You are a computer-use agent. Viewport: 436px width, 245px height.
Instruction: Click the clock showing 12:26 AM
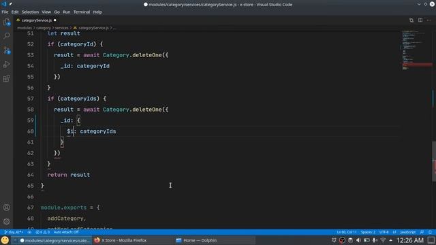point(410,240)
